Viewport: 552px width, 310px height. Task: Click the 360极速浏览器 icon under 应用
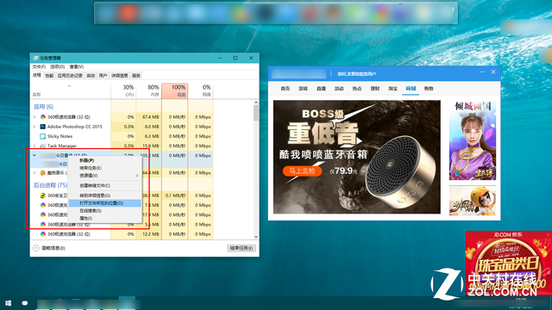(42, 117)
